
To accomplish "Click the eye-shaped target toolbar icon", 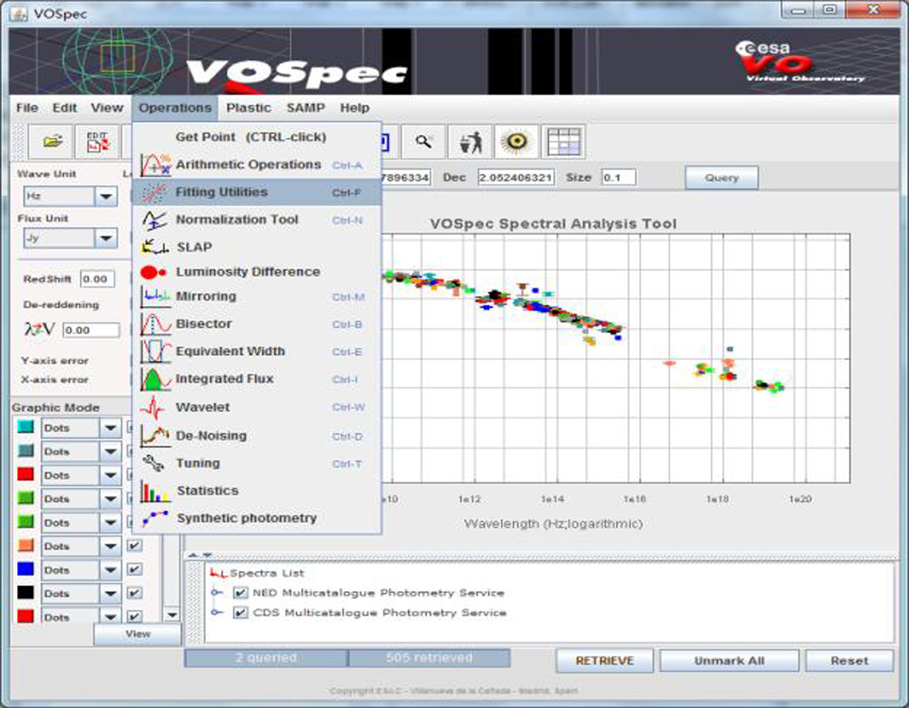I will click(x=517, y=142).
